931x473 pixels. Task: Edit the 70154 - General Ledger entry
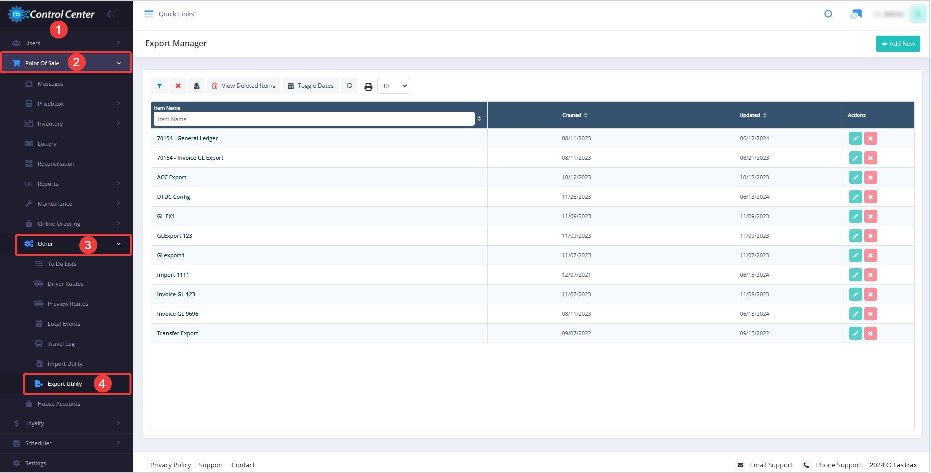click(x=855, y=138)
